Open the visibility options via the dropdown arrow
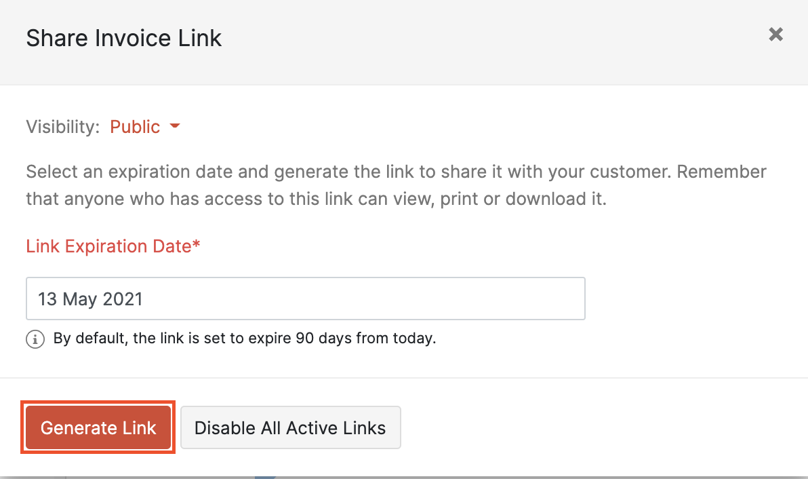Image resolution: width=808 pixels, height=479 pixels. (x=174, y=126)
